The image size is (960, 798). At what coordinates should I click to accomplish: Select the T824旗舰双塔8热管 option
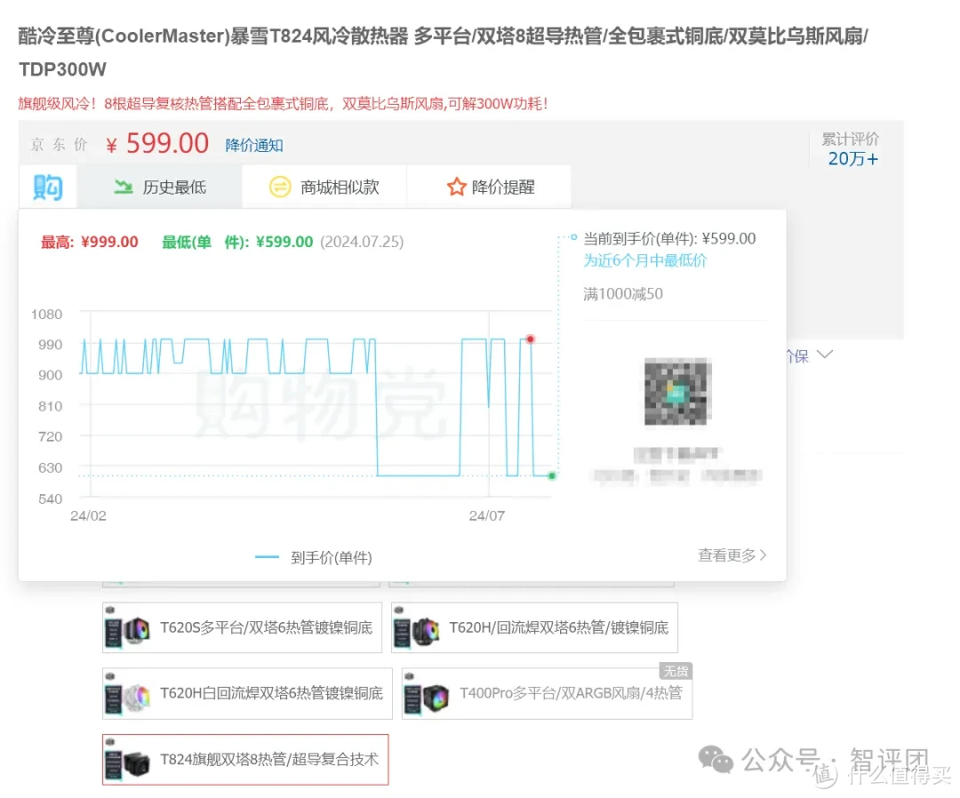(x=245, y=760)
